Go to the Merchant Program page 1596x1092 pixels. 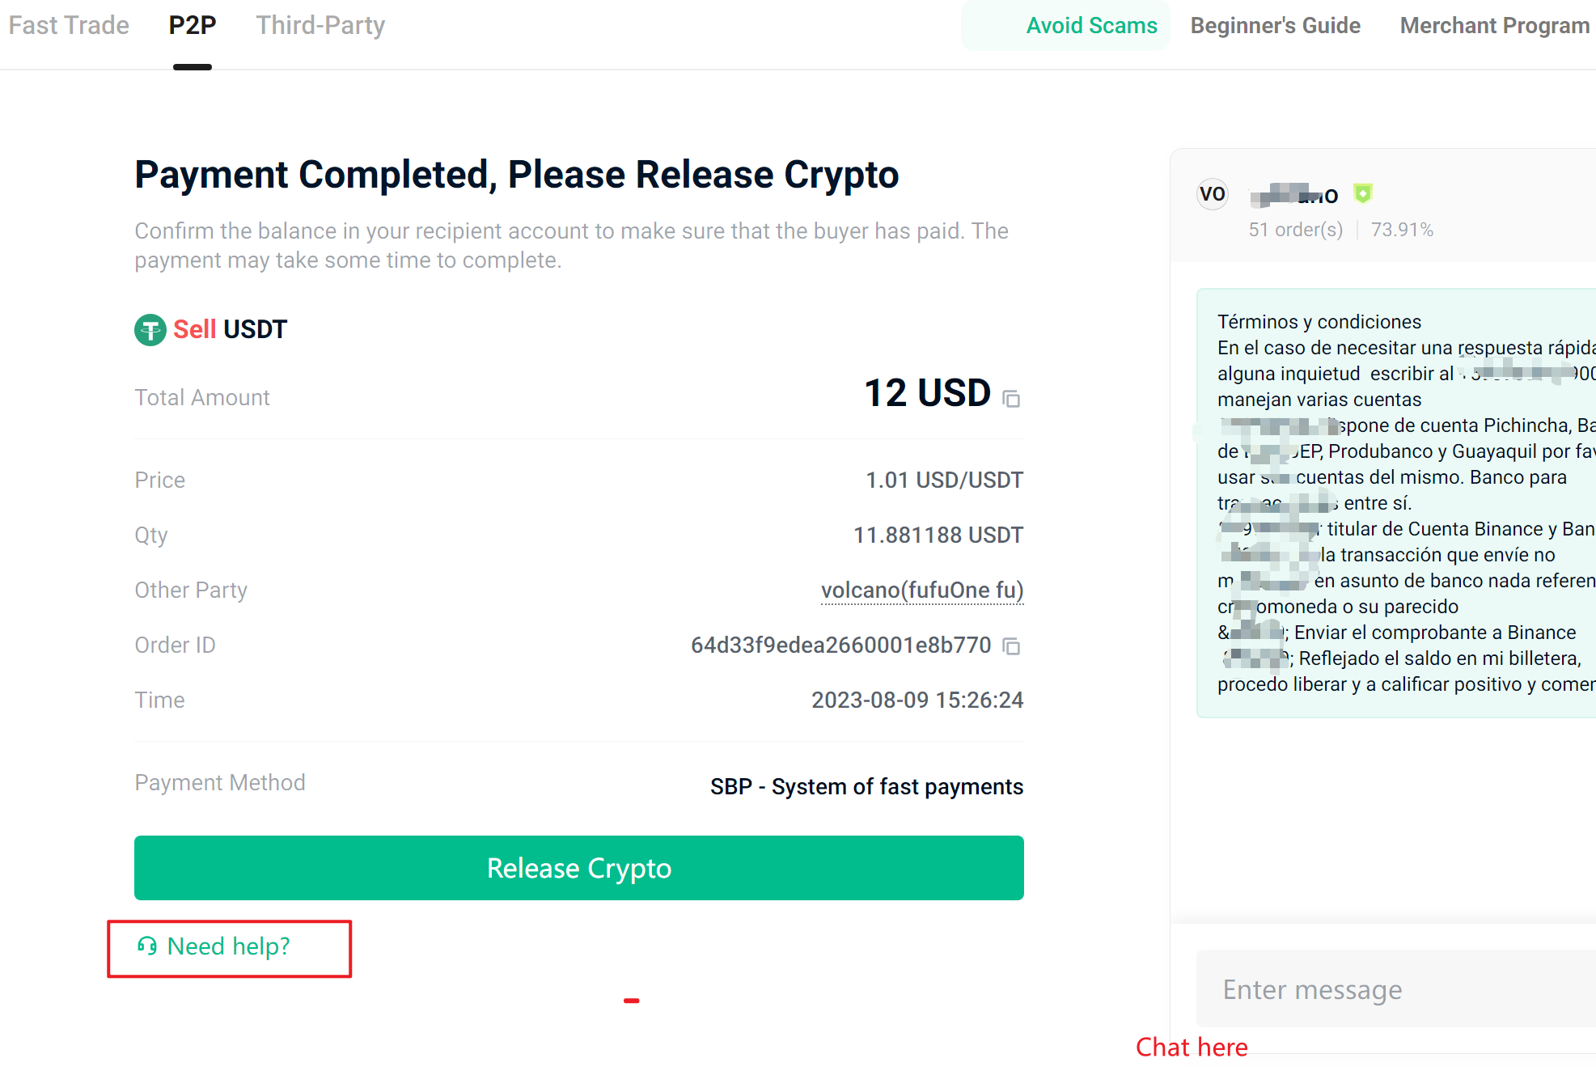pos(1495,25)
